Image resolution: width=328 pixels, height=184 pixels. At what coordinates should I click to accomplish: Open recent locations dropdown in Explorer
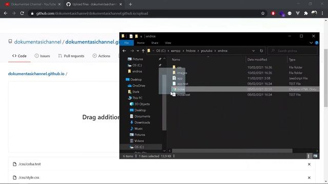pyautogui.click(x=138, y=51)
